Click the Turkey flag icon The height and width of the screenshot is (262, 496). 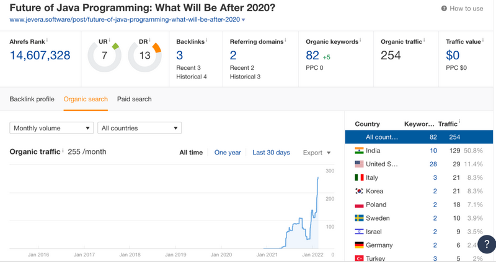[359, 258]
